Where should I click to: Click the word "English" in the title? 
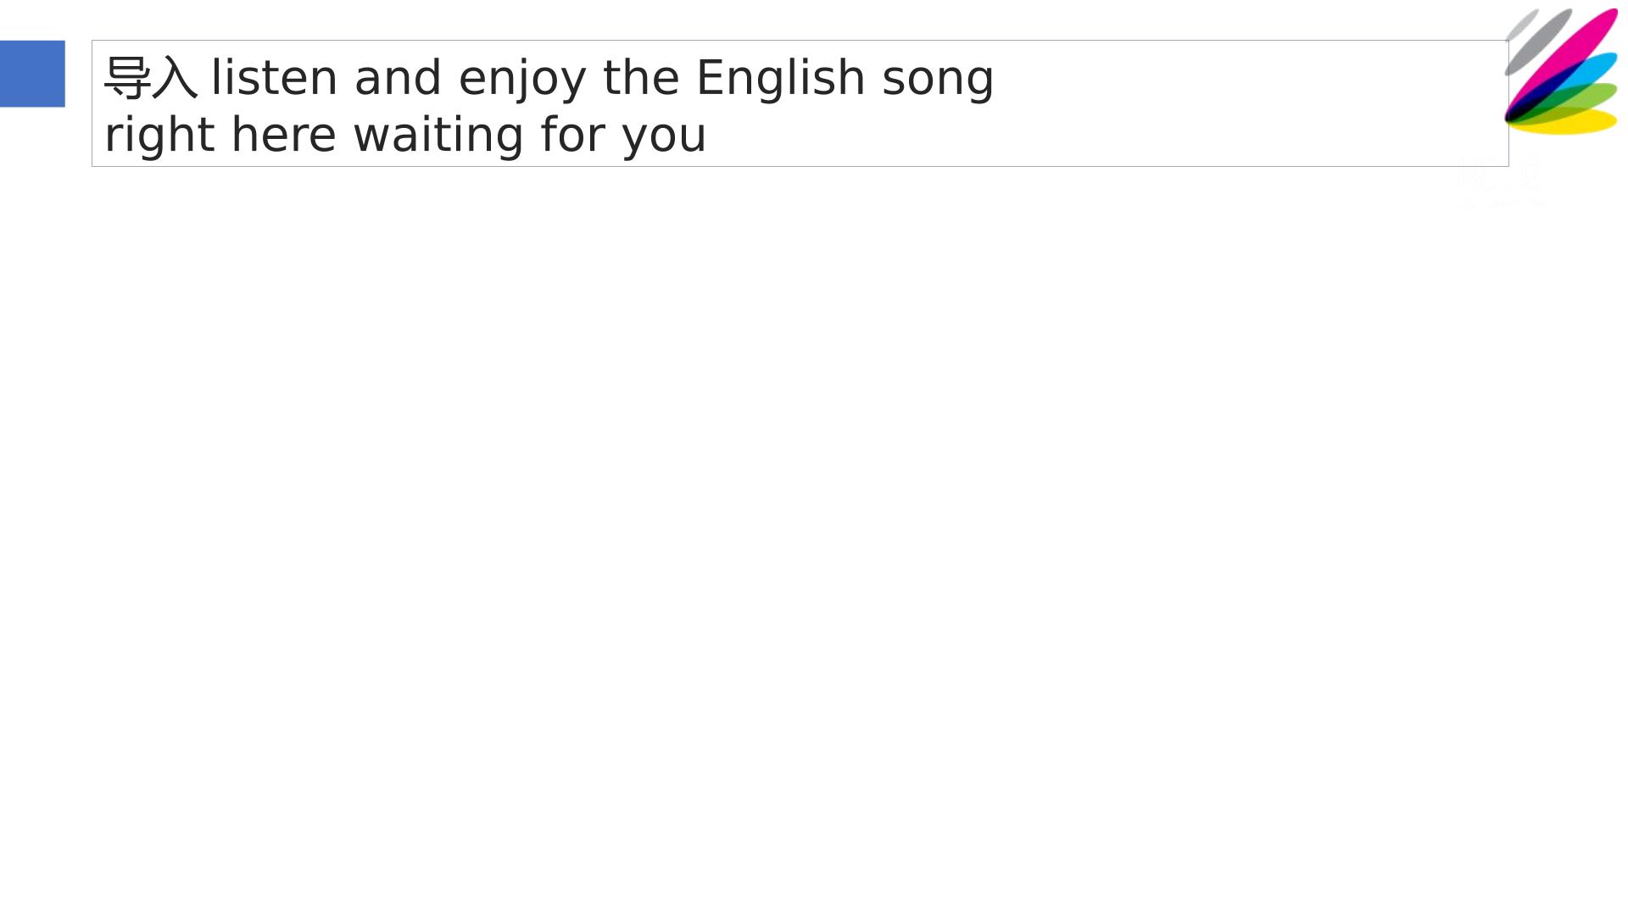(x=780, y=80)
